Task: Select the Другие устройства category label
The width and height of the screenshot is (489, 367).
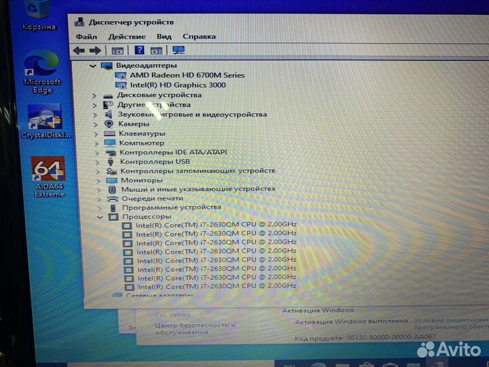Action: tap(153, 105)
